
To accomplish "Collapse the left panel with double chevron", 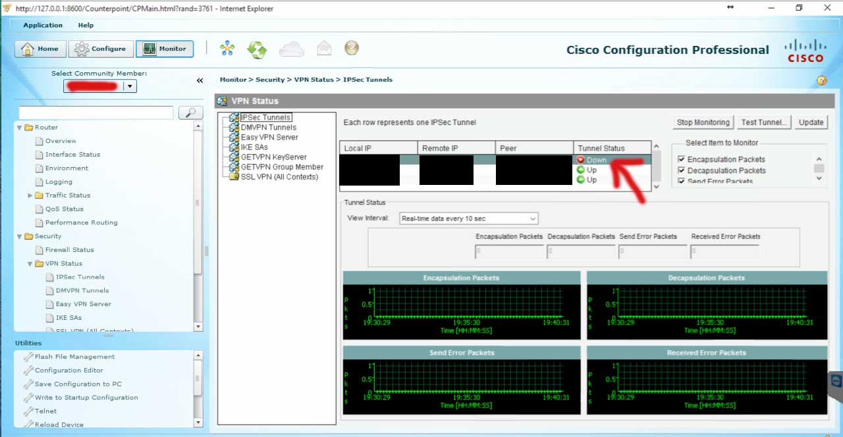I will tap(200, 80).
